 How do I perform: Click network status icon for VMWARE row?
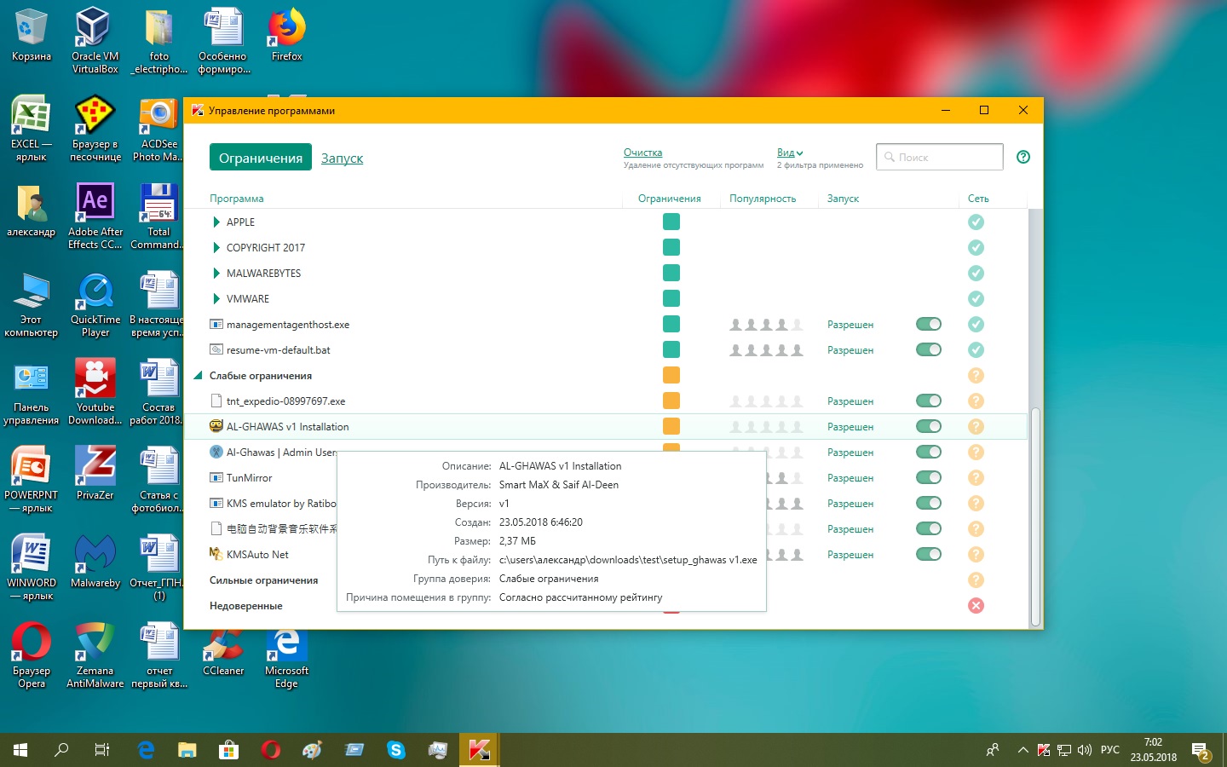(x=976, y=298)
